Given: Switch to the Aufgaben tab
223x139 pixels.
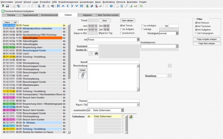Looking at the screenshot, I should coord(87,15).
